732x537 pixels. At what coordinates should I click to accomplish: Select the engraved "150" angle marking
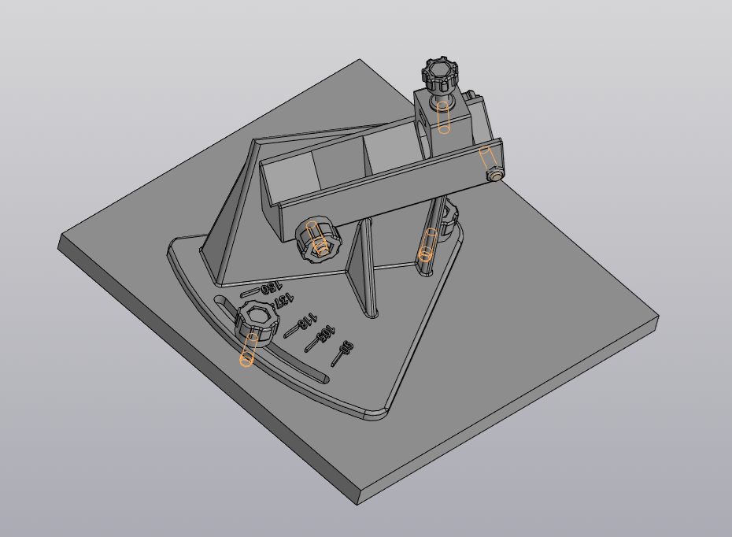[271, 287]
